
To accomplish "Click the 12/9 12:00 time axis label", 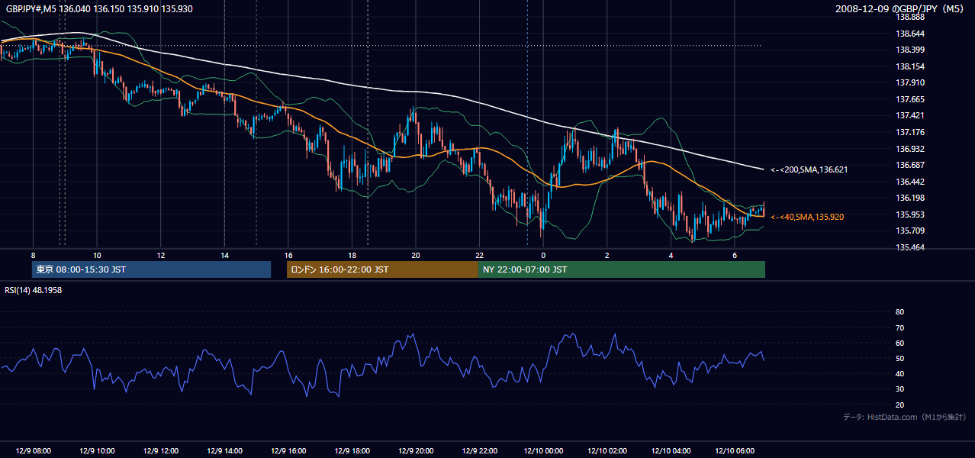I will [160, 451].
